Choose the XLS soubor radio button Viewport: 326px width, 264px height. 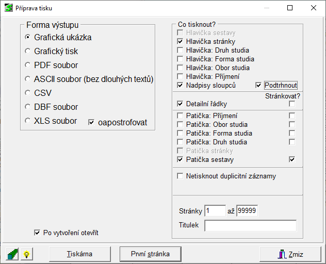28,121
